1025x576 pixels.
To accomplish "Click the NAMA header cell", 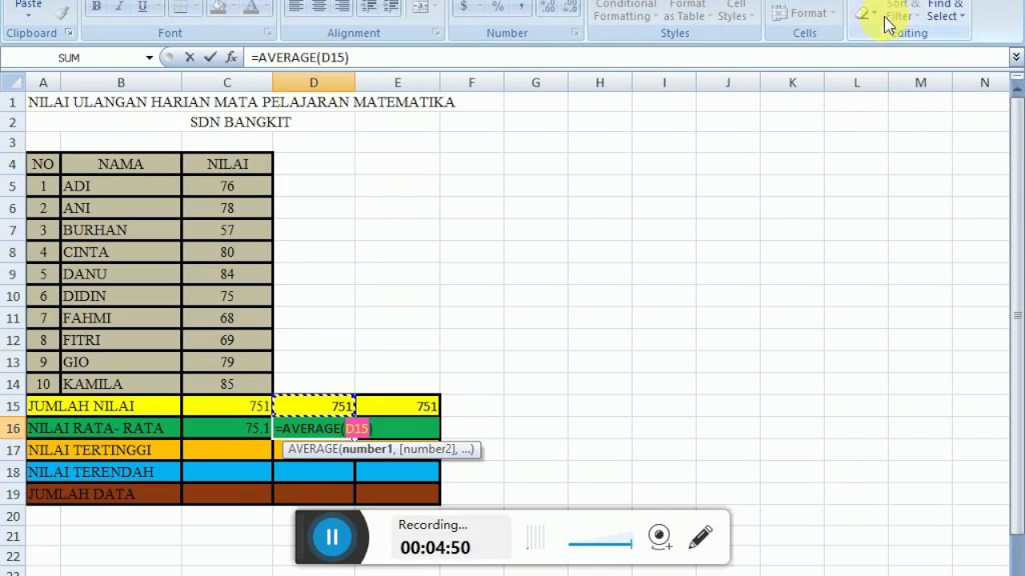I will click(x=121, y=164).
